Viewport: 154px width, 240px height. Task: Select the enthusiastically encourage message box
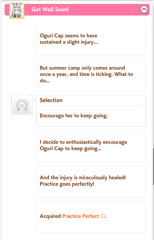tap(91, 146)
